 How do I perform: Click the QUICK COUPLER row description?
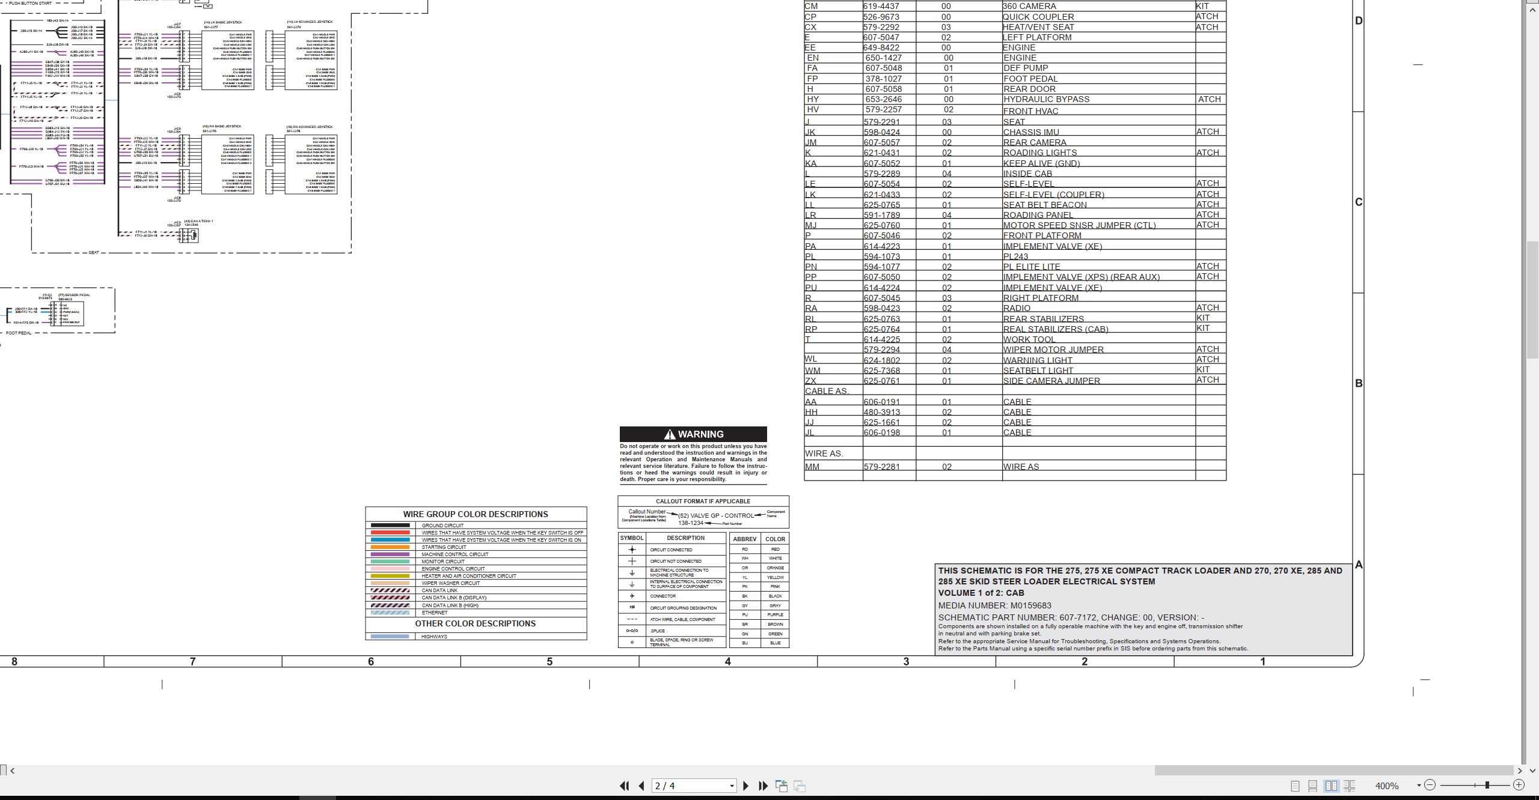click(1038, 17)
